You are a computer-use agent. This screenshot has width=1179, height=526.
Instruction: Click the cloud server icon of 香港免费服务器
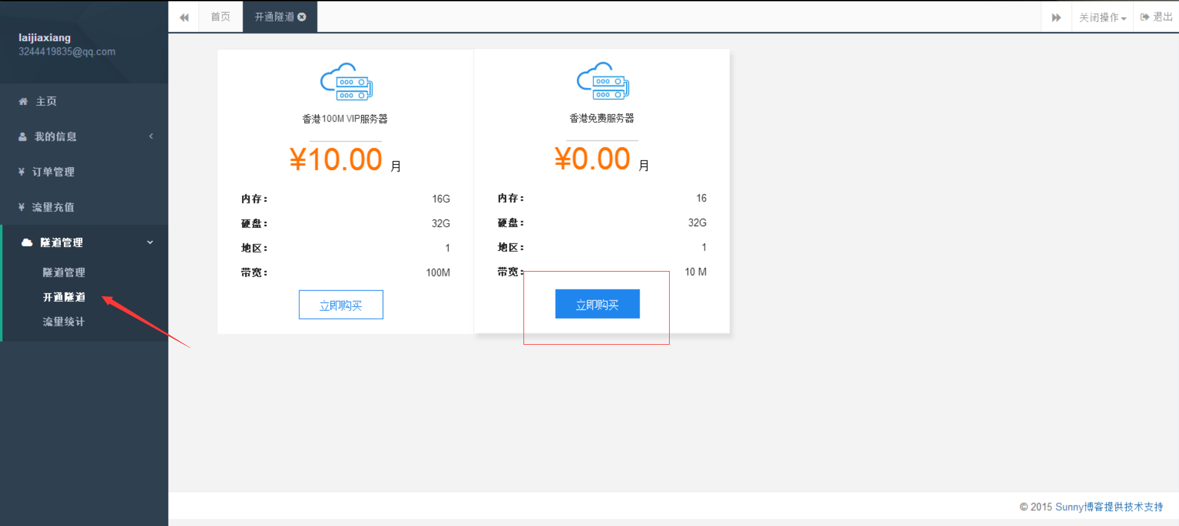603,80
